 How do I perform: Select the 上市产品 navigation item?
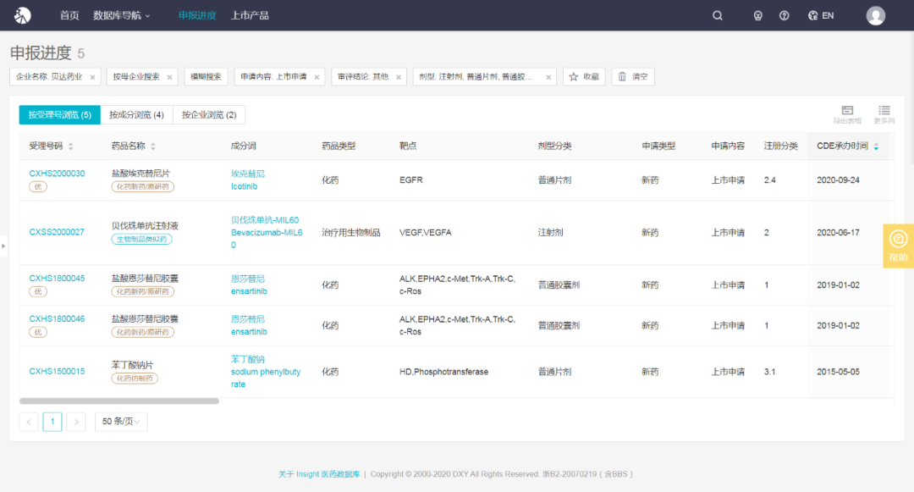coord(250,15)
